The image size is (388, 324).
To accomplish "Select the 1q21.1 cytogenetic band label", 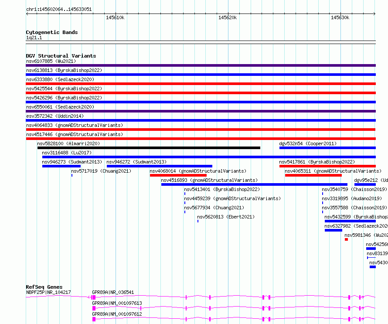I will click(x=34, y=38).
